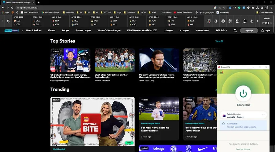Select the SEV vs CEL fixture
This screenshot has width=275, height=152.
(21, 21)
